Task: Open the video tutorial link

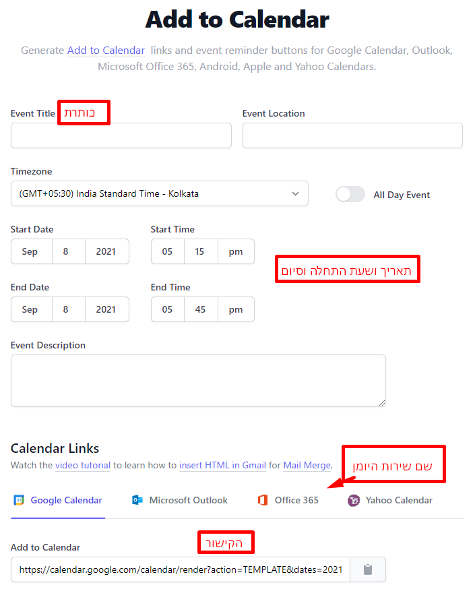Action: [83, 465]
